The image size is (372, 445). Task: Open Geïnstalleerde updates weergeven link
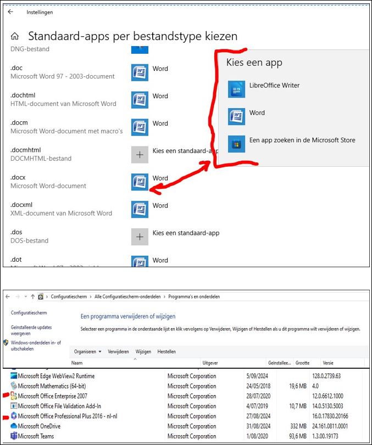pos(32,330)
